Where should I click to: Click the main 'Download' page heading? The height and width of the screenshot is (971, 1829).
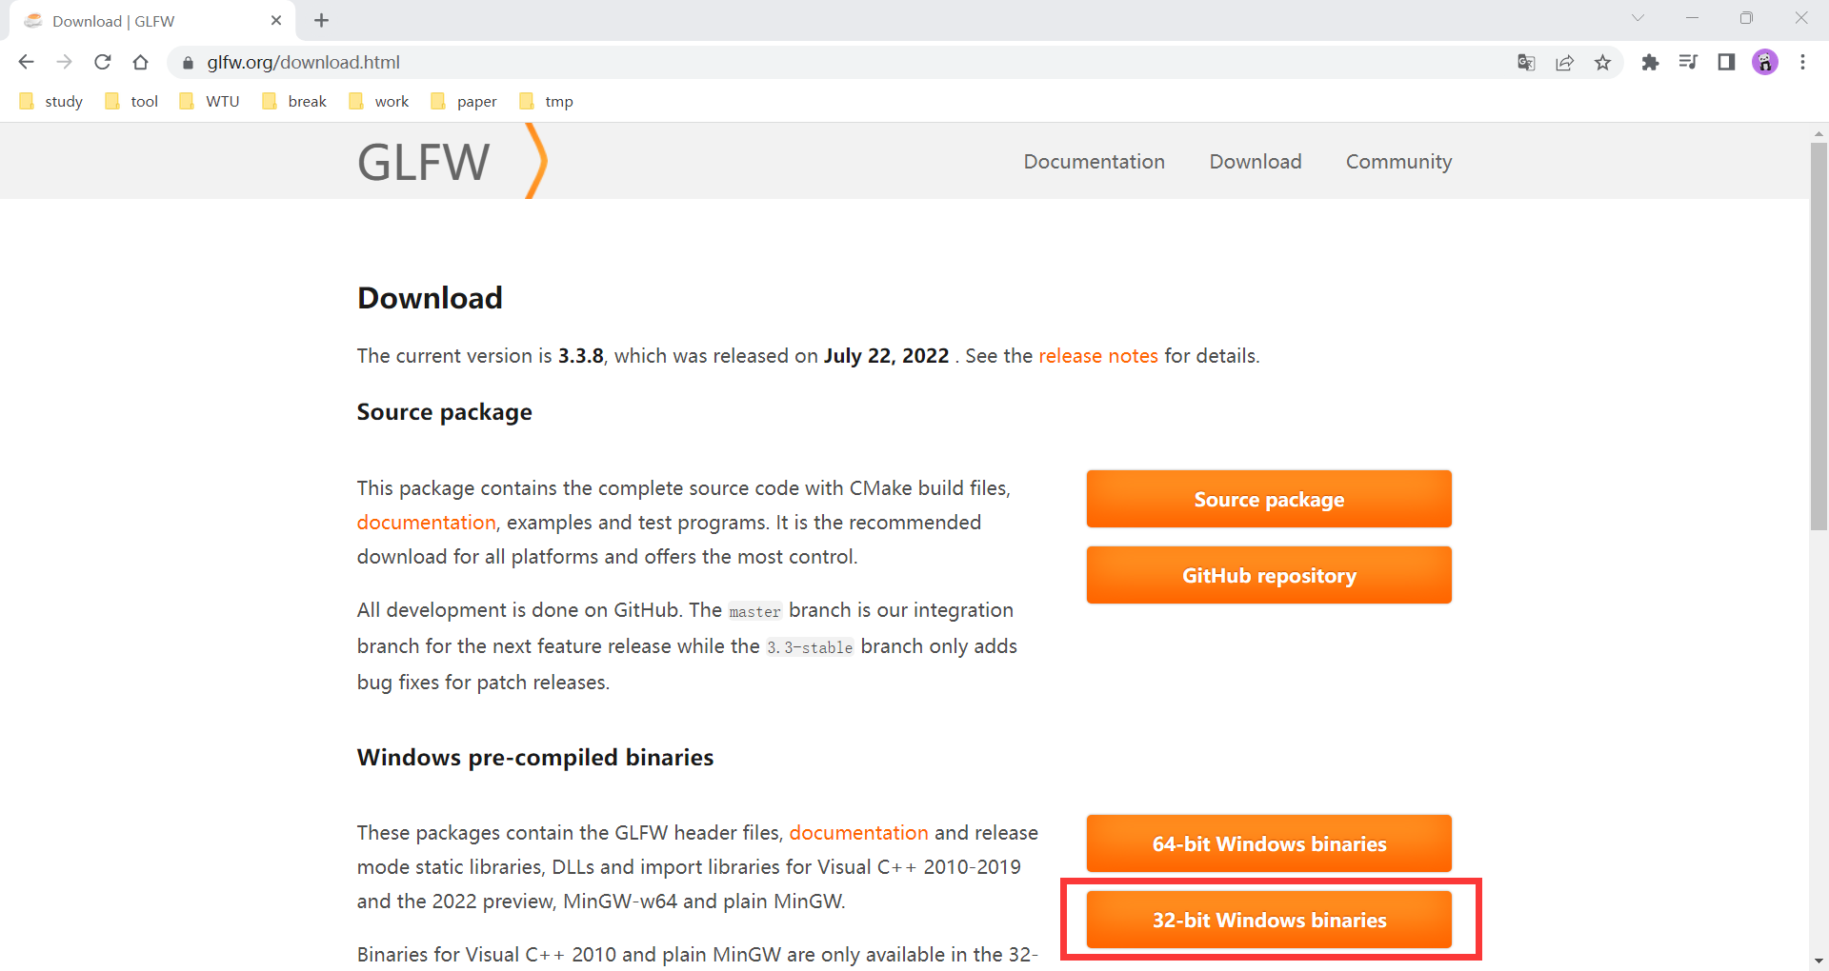[x=430, y=298]
